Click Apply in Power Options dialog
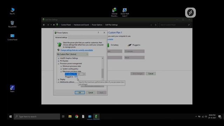 (x=101, y=92)
